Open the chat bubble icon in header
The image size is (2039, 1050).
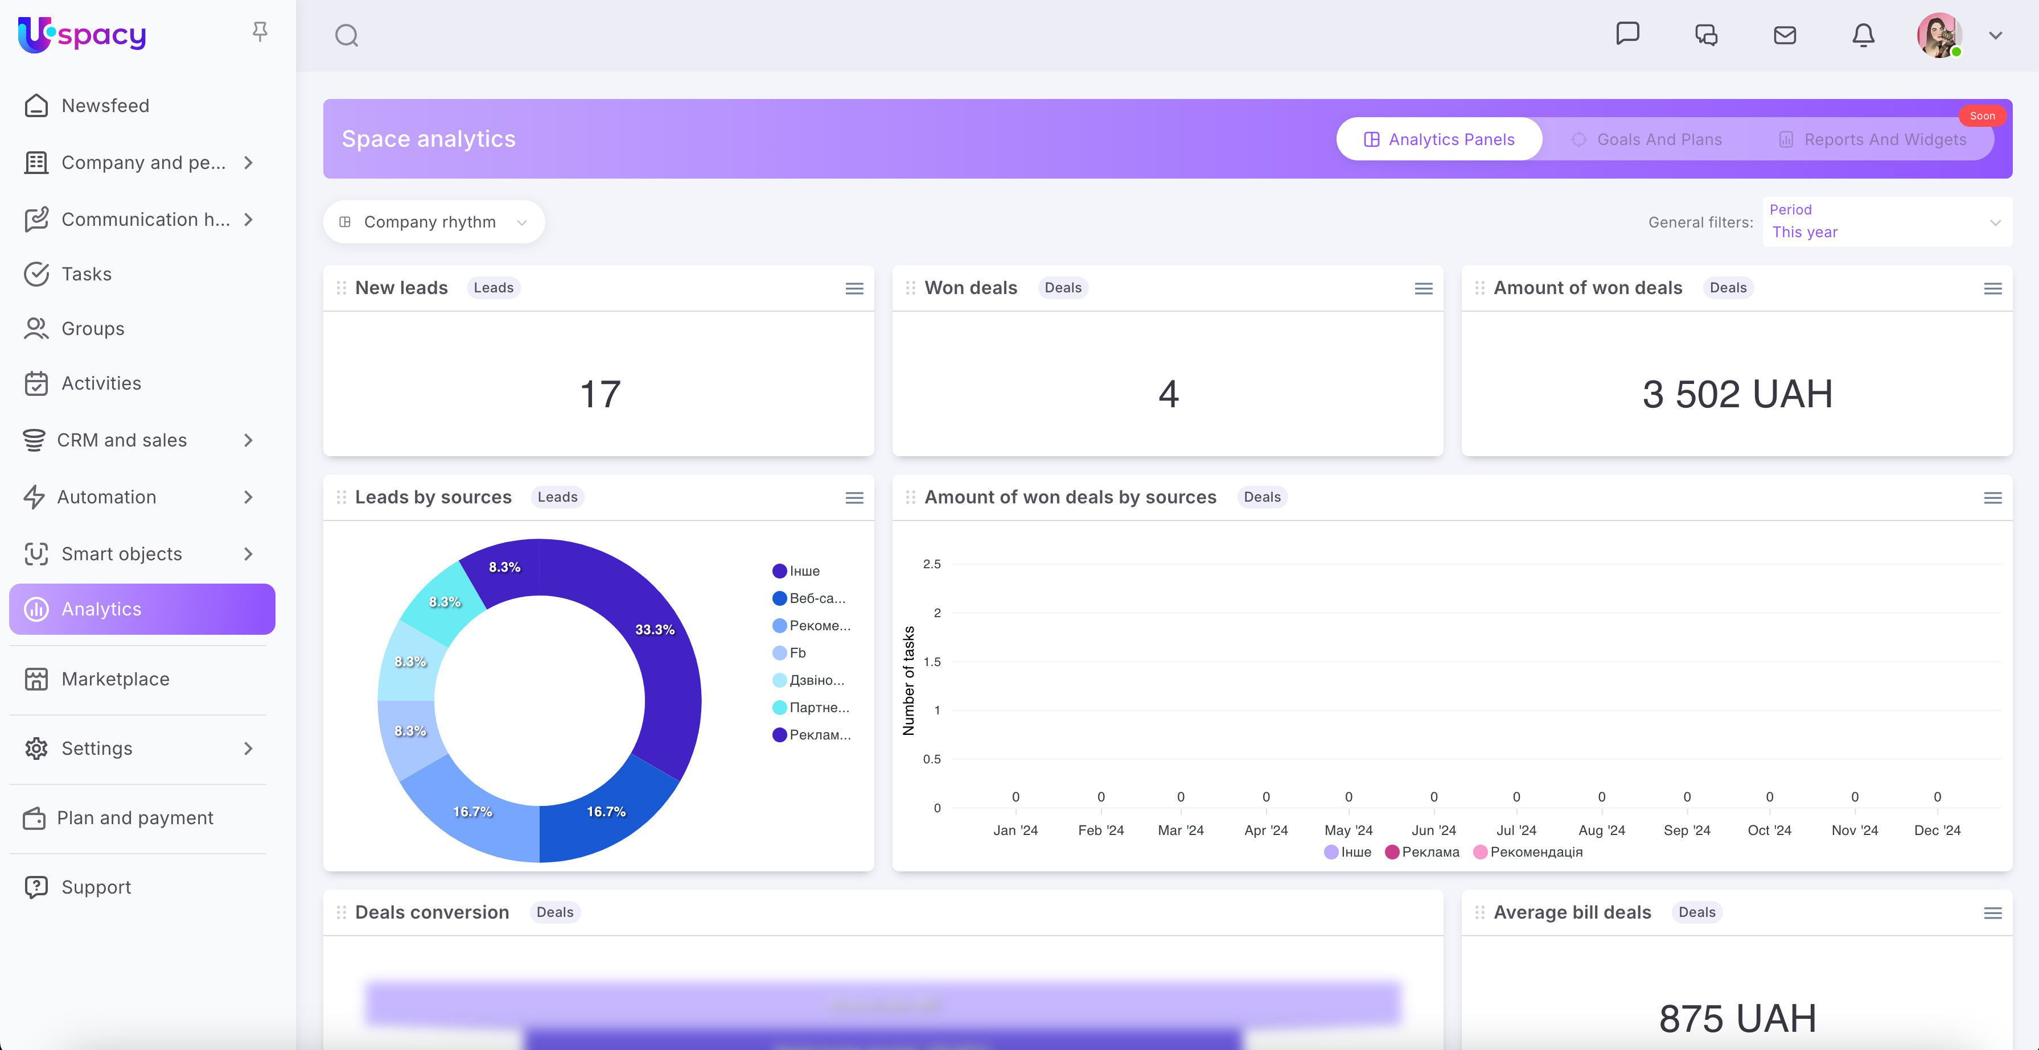1627,34
